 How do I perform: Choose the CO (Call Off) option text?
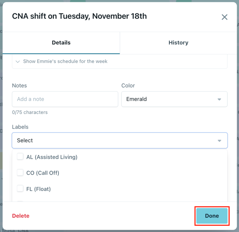point(43,173)
